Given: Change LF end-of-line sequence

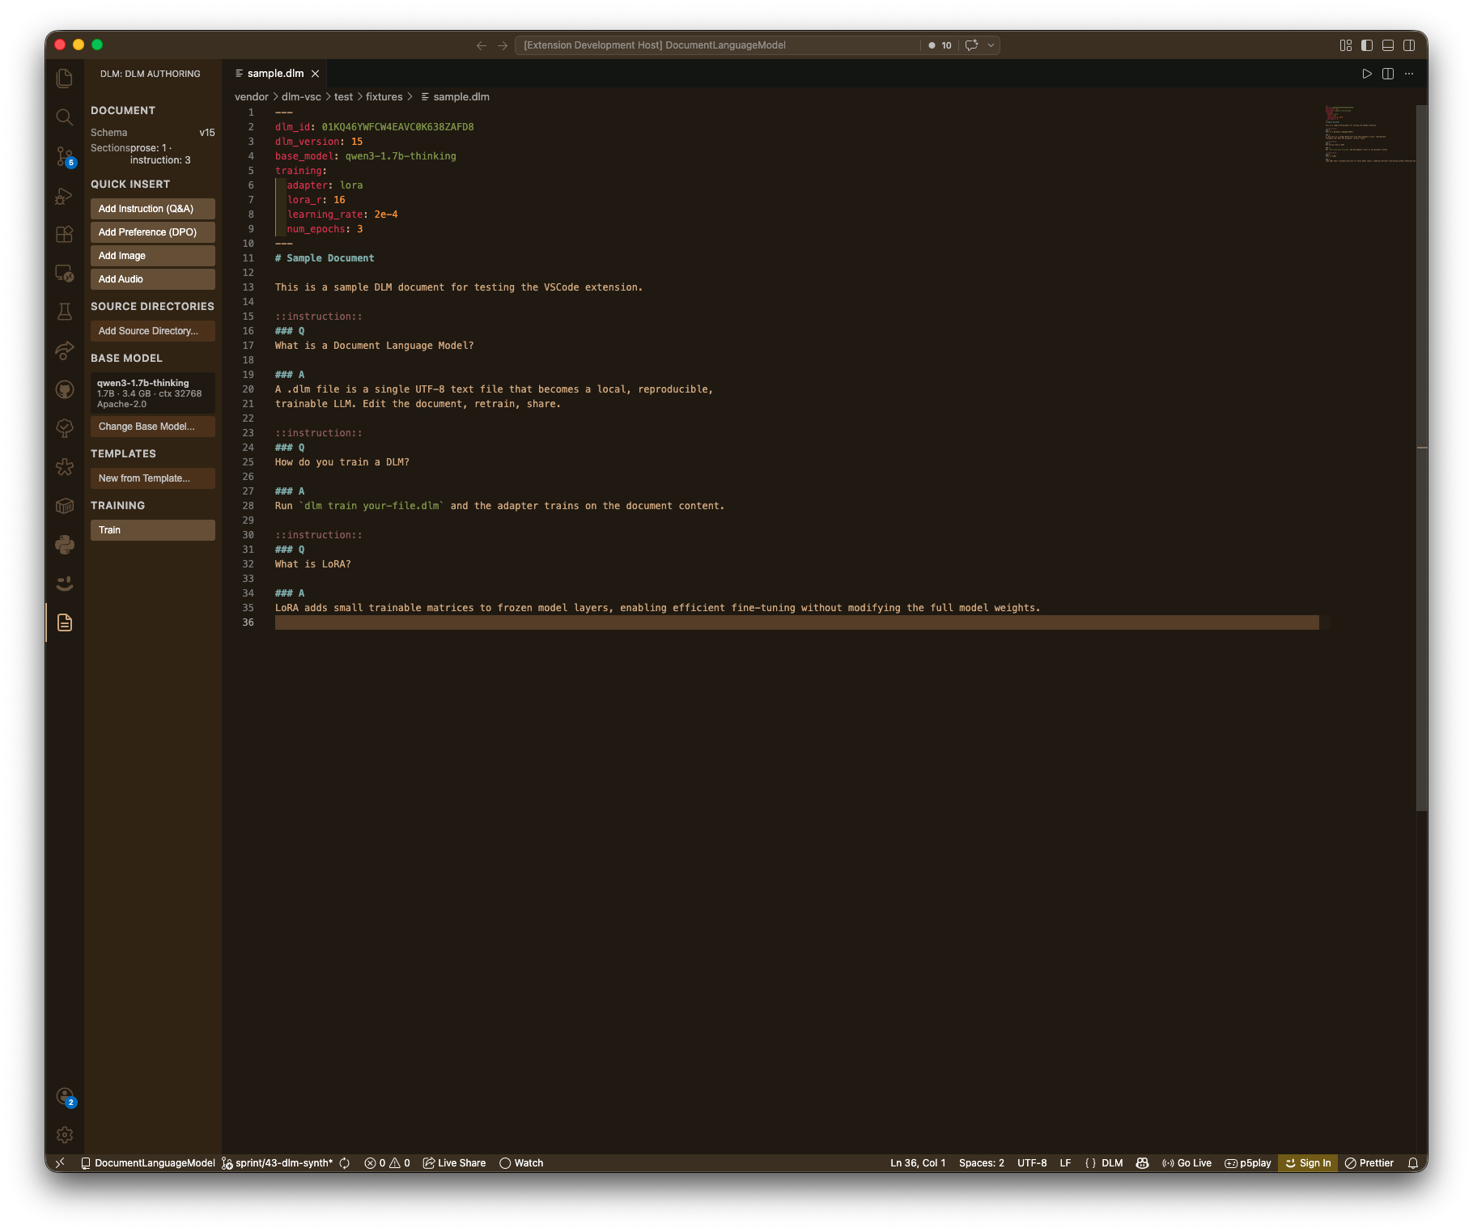Looking at the screenshot, I should coord(1065,1163).
